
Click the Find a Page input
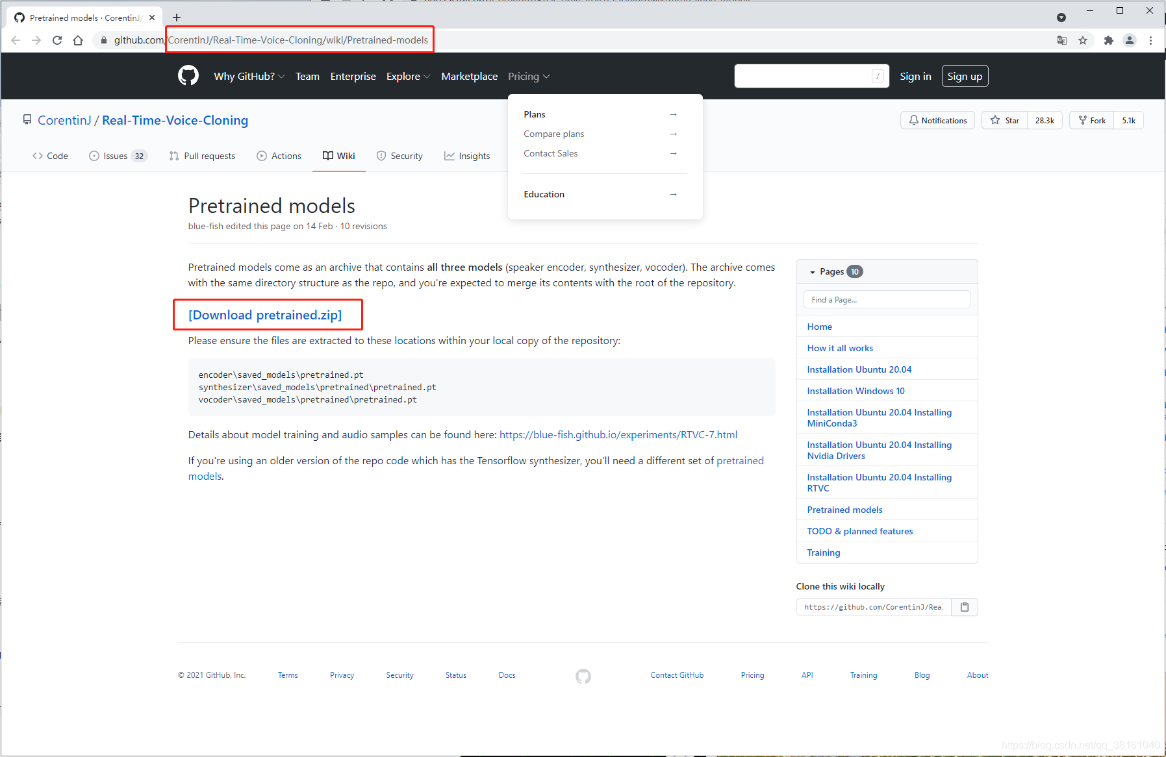click(x=887, y=299)
